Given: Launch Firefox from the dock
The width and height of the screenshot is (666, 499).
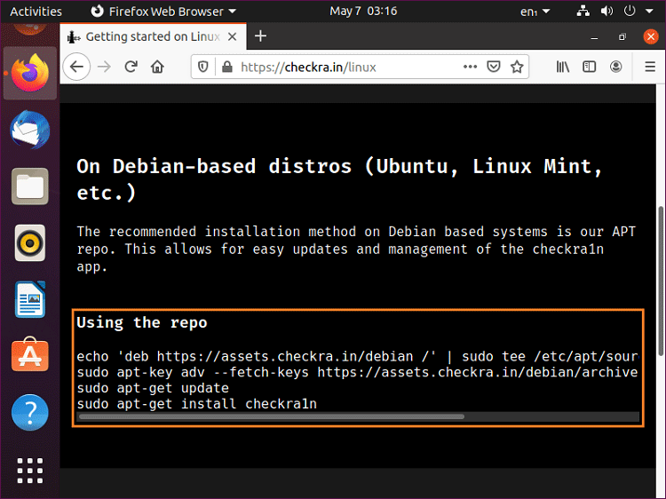Looking at the screenshot, I should 29,73.
